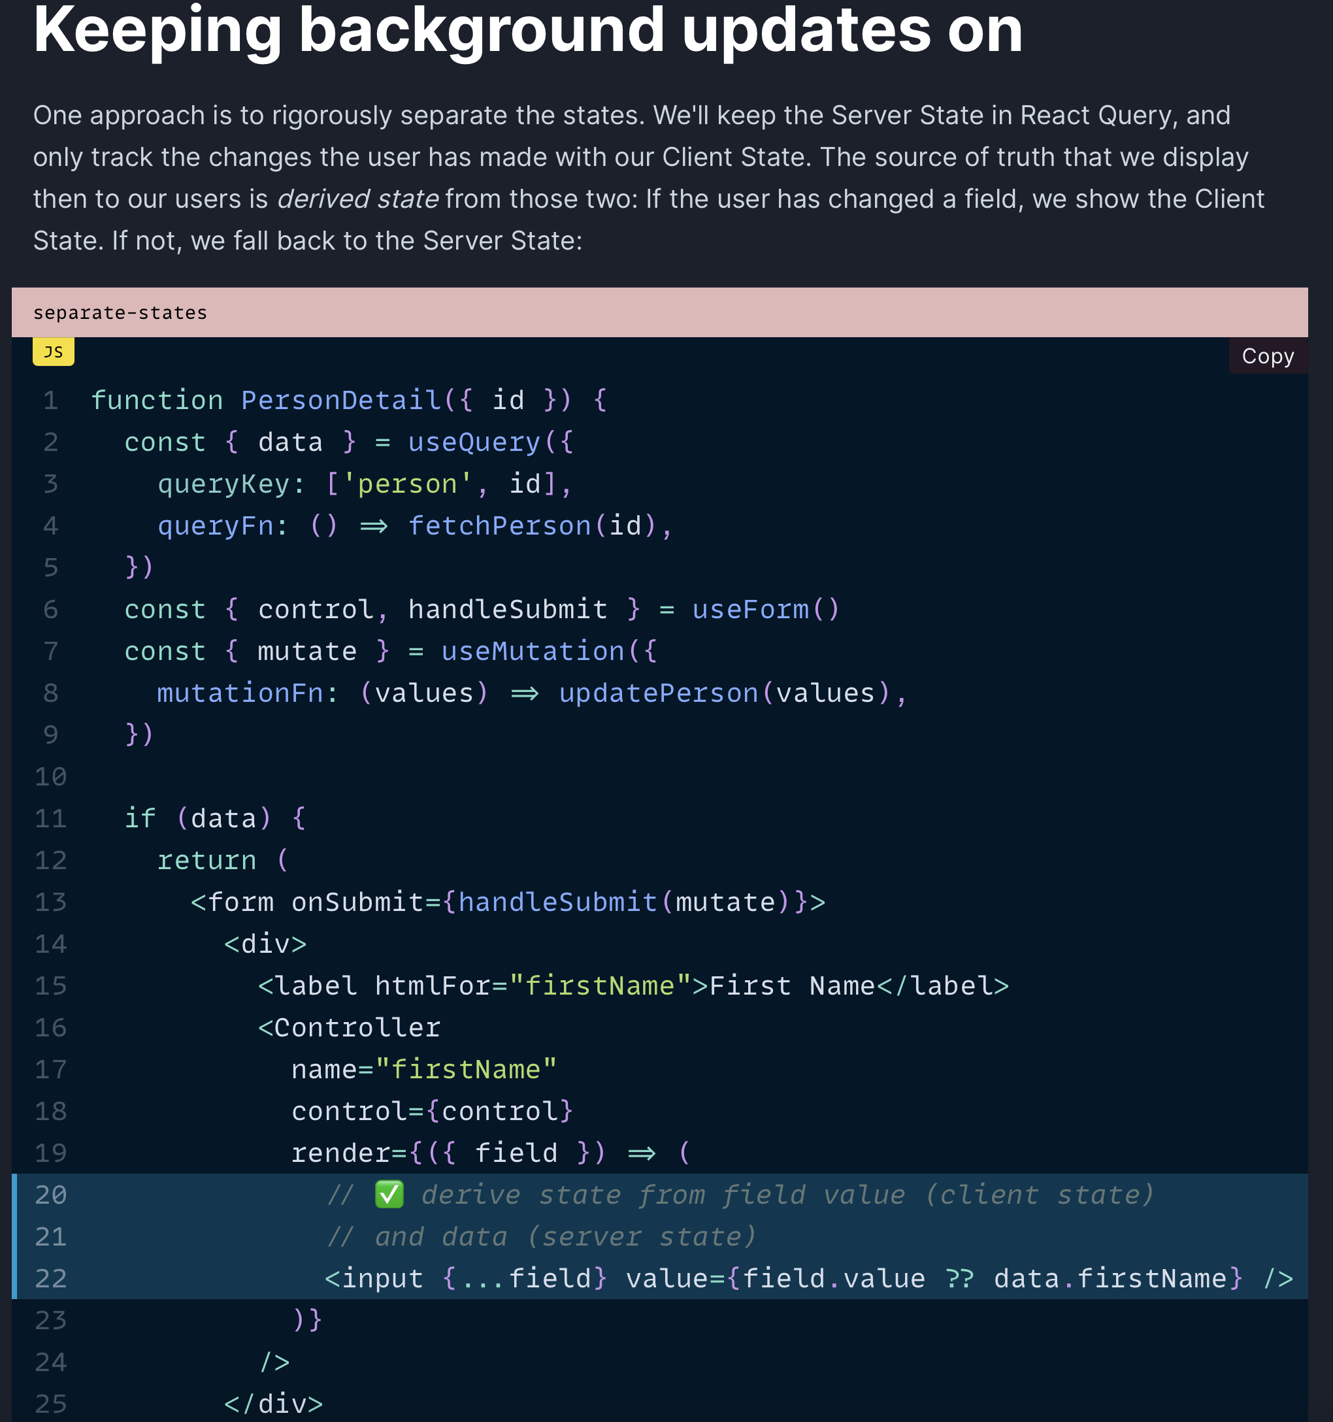Viewport: 1333px width, 1422px height.
Task: Click the useMutation function name
Action: (533, 651)
